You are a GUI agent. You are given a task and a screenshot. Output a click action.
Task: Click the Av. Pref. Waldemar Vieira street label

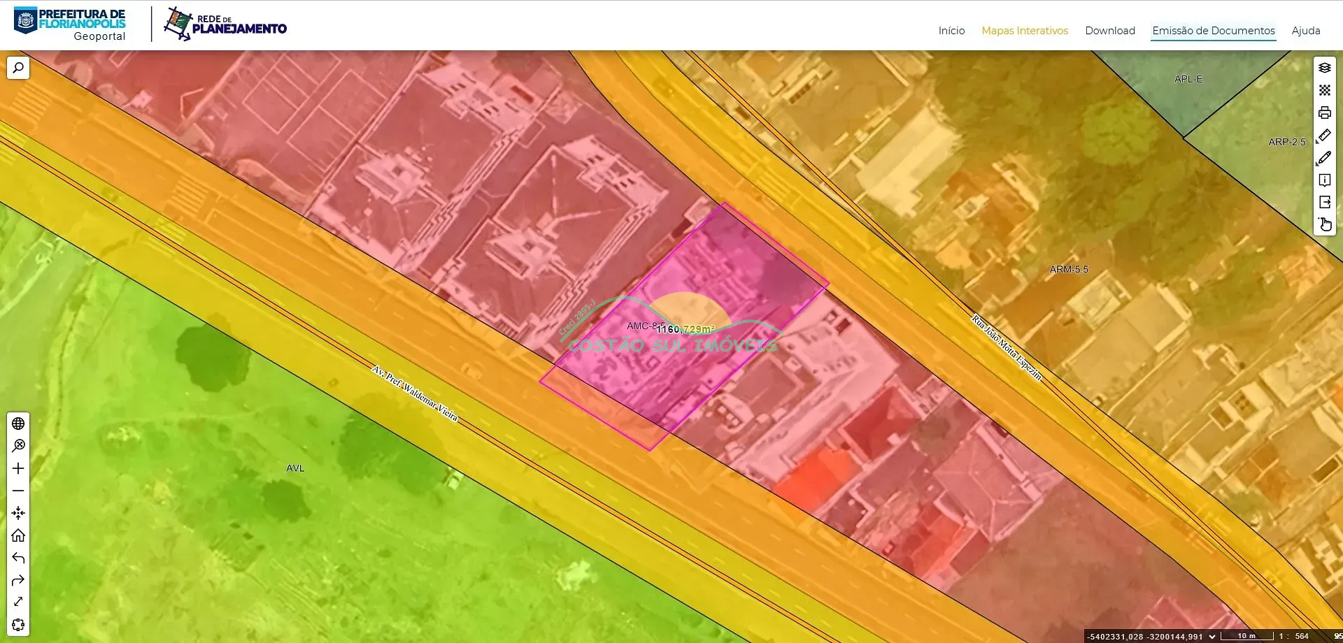point(415,393)
